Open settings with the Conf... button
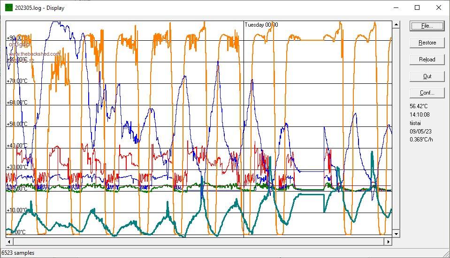Viewport: 450px width, 258px height. pos(427,93)
